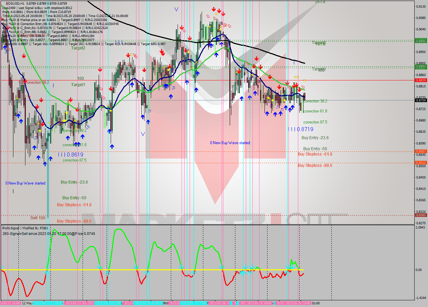Click the 0.8770 price scale value
This screenshot has width=428, height=307.
pyautogui.click(x=421, y=97)
